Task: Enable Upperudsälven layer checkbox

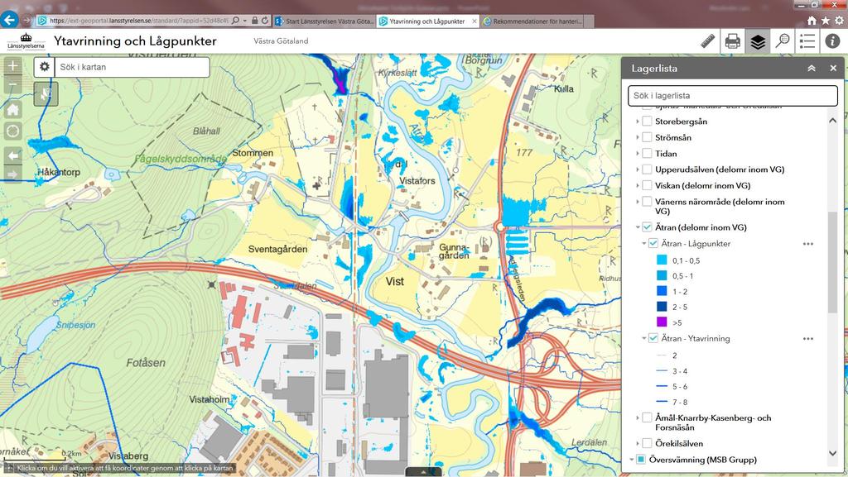Action: [x=647, y=169]
